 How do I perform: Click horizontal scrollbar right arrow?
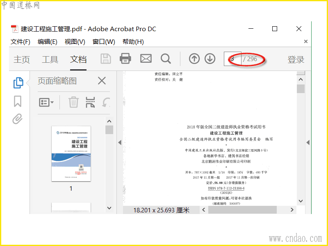(292, 210)
